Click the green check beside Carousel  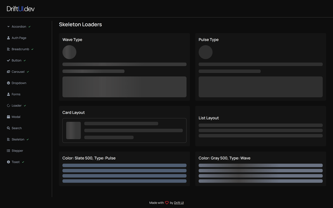[28, 72]
